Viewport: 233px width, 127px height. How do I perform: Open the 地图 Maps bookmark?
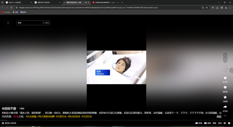[15, 12]
